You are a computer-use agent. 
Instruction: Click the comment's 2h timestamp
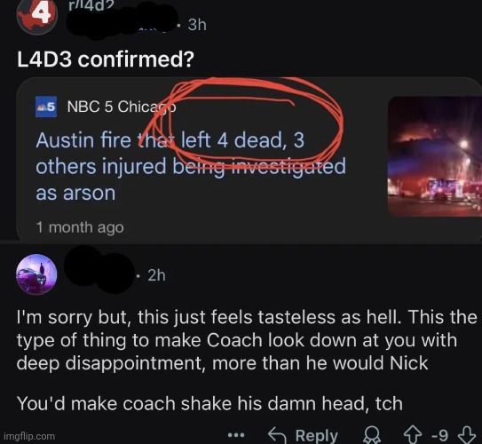(156, 275)
